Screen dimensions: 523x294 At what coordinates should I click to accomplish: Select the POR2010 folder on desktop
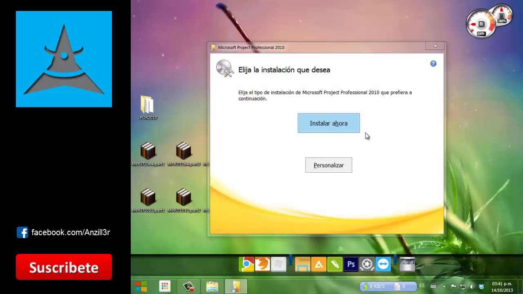[148, 108]
